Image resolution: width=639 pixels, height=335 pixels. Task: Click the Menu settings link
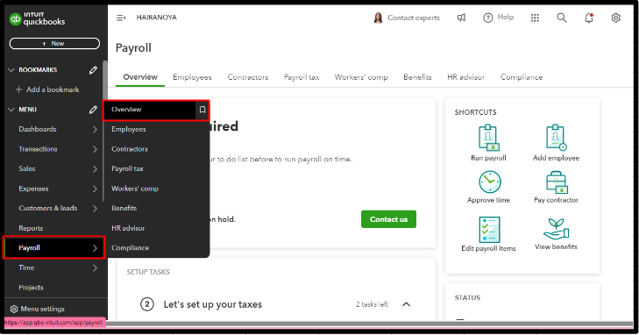(42, 309)
